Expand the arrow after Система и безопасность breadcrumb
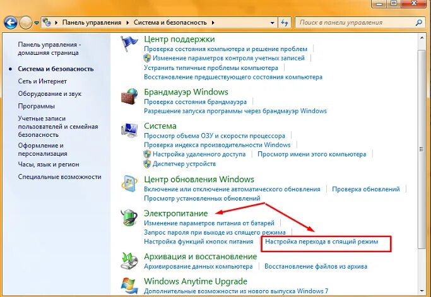This screenshot has height=297, width=431. 213,23
